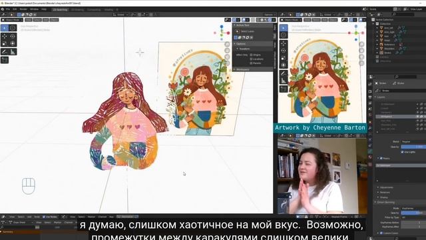Open the Material properties tab icon

click(370, 157)
